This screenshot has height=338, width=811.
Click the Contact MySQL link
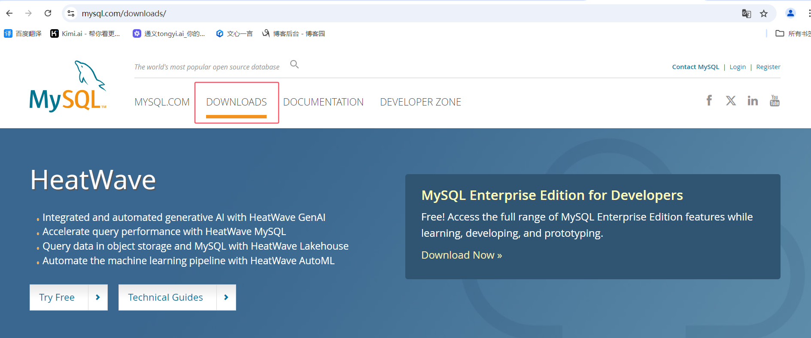pyautogui.click(x=696, y=67)
